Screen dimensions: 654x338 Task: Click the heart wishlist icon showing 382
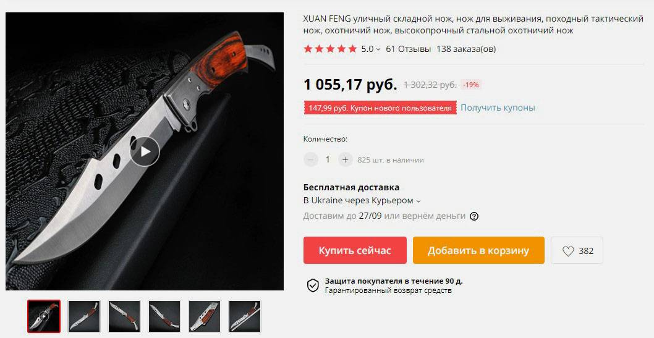click(x=568, y=251)
